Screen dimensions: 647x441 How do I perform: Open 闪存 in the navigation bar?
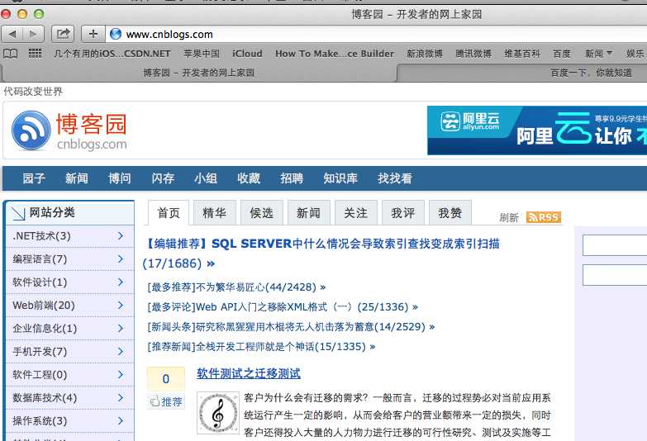[x=163, y=178]
